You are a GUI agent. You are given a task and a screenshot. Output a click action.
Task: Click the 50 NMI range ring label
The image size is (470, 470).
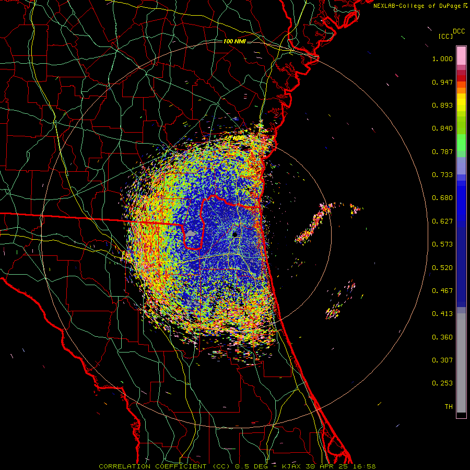[x=234, y=138]
